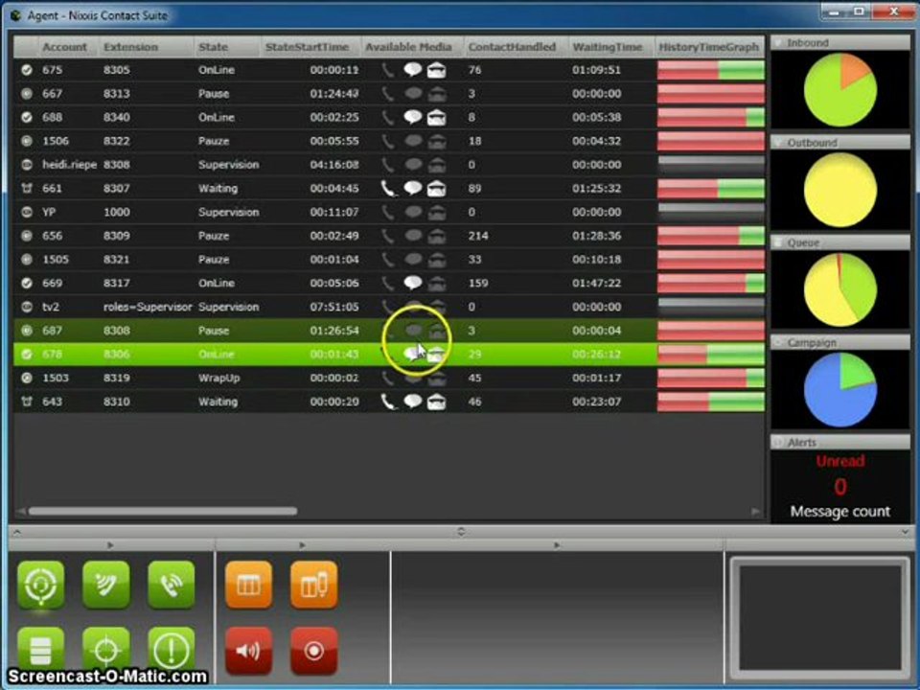
Task: Click the green satellite dish signal button
Action: 106,585
